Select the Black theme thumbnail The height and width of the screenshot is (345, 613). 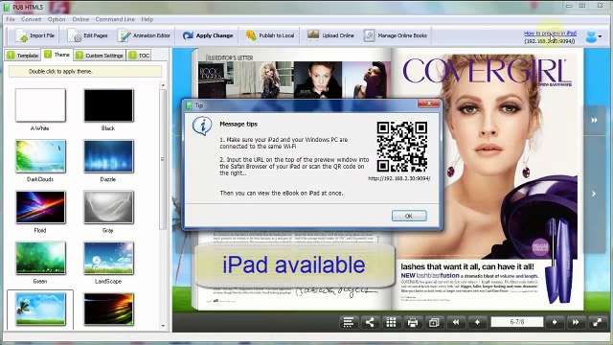point(108,105)
